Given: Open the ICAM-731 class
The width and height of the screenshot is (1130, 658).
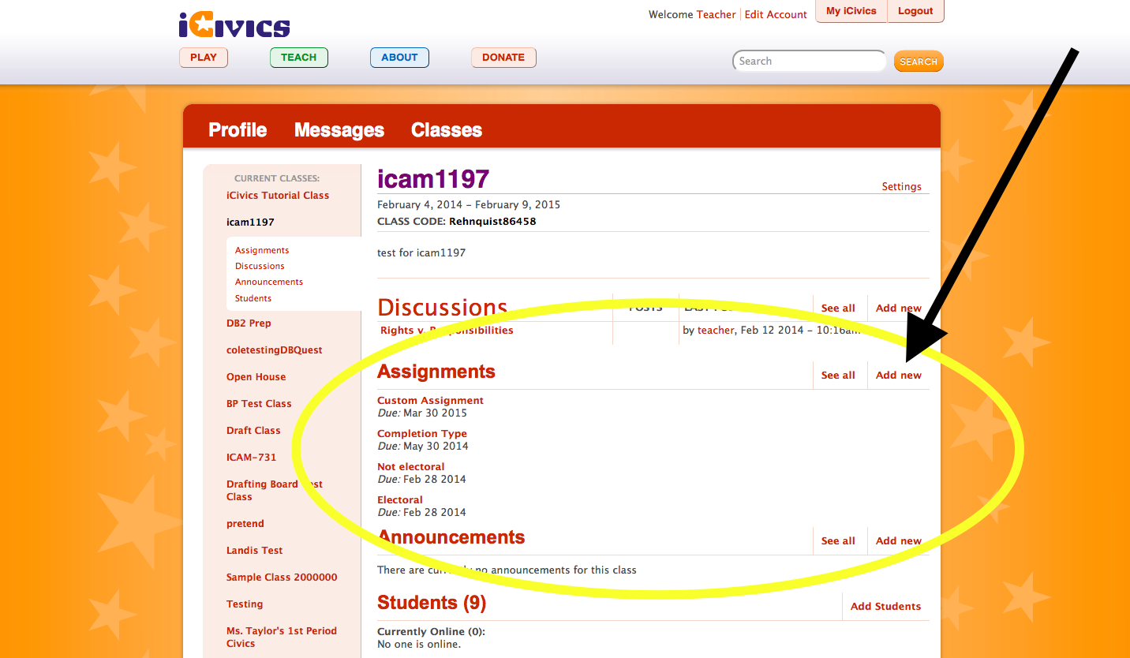Looking at the screenshot, I should [x=252, y=458].
